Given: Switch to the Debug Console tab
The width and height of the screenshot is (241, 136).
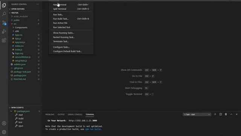Looking at the screenshot, I should point(75,114).
